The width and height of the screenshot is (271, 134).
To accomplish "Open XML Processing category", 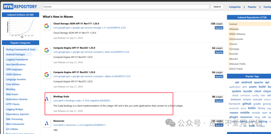I will point(14,119).
